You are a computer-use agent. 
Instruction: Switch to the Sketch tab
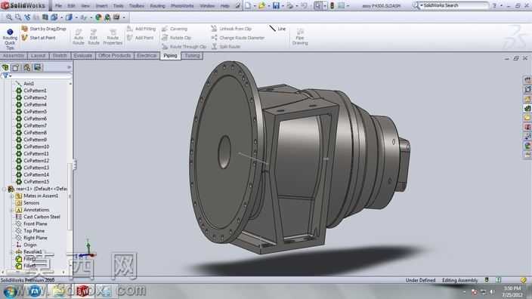click(x=60, y=56)
